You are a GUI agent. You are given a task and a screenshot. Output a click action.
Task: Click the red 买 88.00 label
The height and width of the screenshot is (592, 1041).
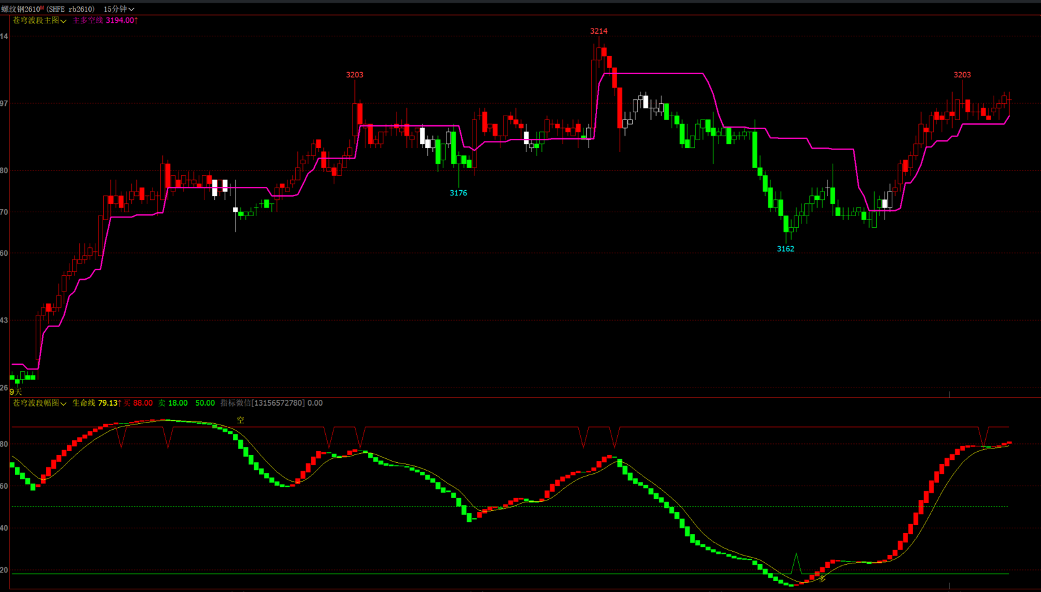point(138,403)
